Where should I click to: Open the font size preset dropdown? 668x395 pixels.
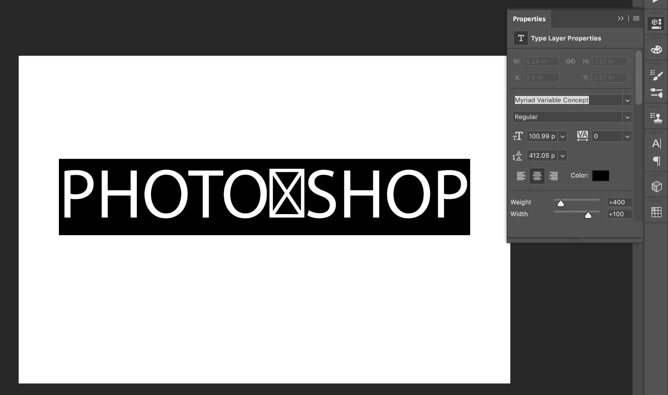click(x=563, y=136)
